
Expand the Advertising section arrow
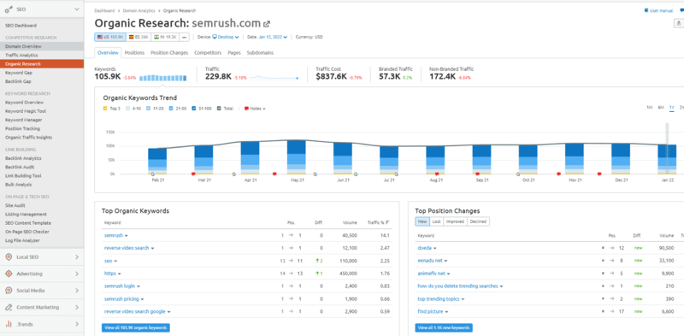coord(77,274)
